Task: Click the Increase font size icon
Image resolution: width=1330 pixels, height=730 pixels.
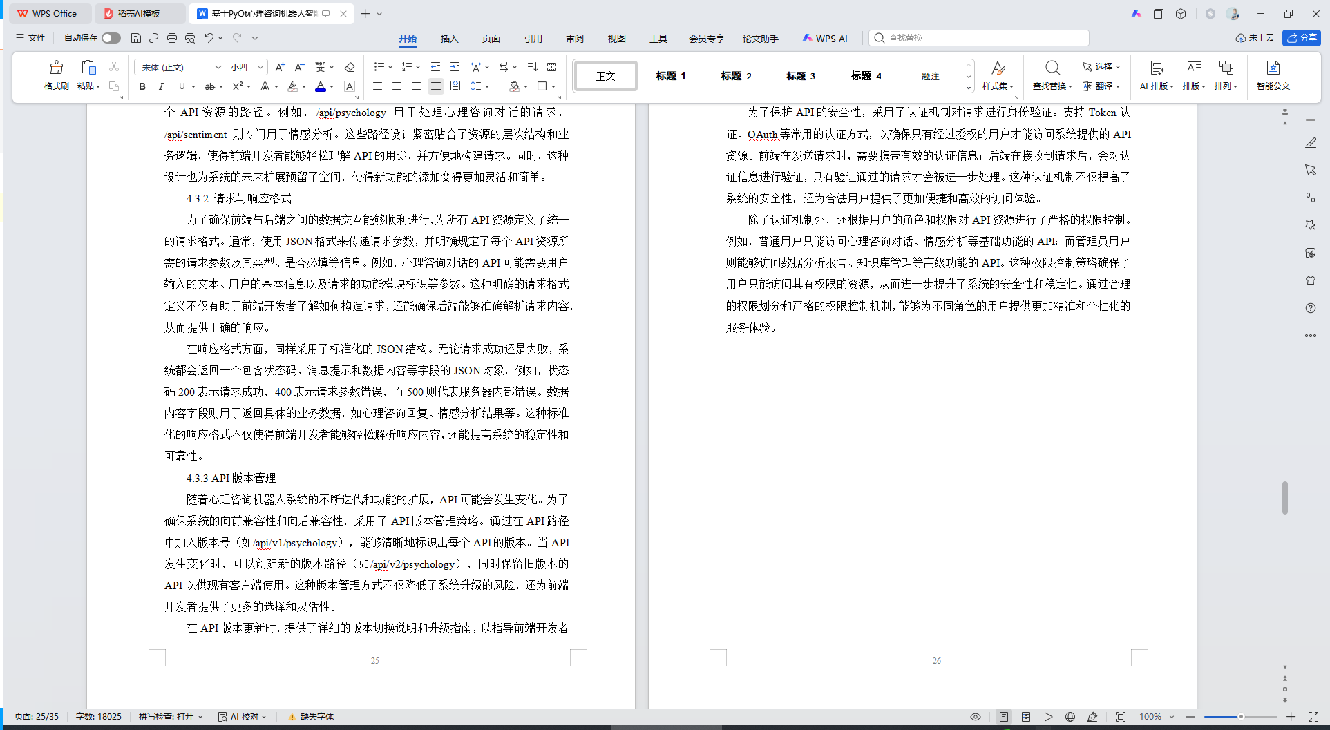Action: click(x=280, y=67)
